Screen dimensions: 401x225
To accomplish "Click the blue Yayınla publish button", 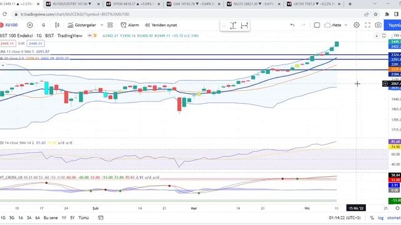I will pos(393,25).
